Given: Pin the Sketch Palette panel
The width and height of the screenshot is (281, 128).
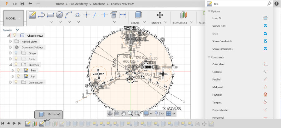Looking at the screenshot, I should (269, 3).
